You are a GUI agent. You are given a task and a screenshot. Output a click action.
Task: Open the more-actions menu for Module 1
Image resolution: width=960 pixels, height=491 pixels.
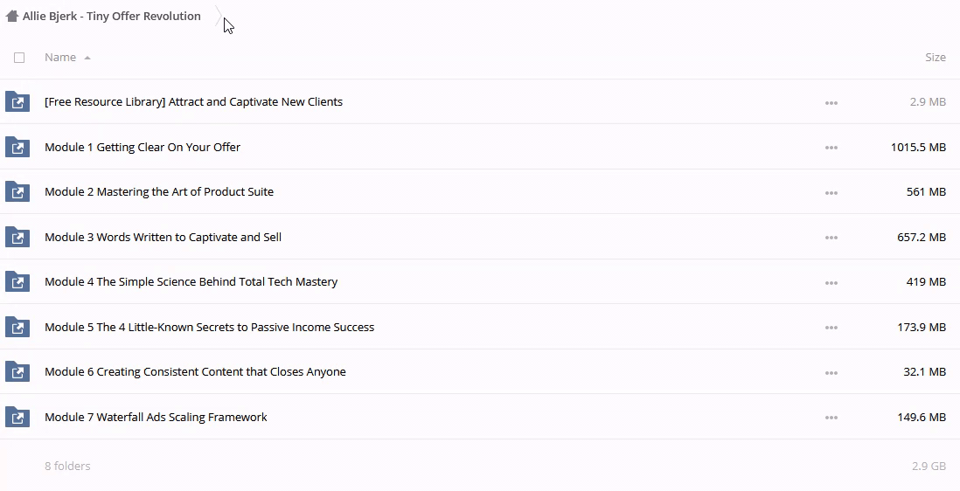(x=831, y=148)
